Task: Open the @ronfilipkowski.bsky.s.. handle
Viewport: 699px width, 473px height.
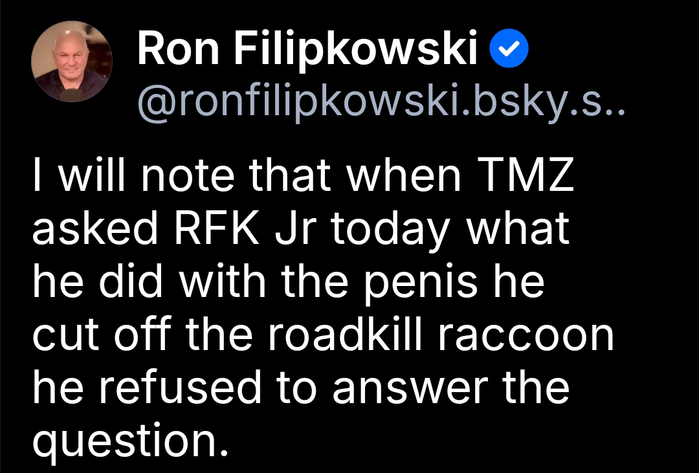Action: click(382, 104)
